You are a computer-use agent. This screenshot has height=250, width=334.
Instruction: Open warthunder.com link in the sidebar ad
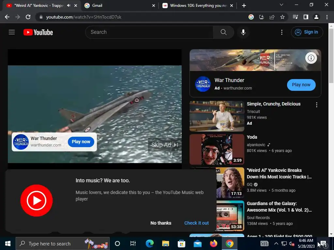pyautogui.click(x=238, y=88)
